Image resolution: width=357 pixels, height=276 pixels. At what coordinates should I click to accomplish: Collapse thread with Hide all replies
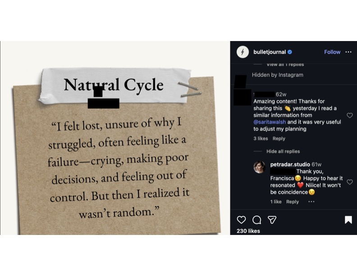click(x=283, y=152)
